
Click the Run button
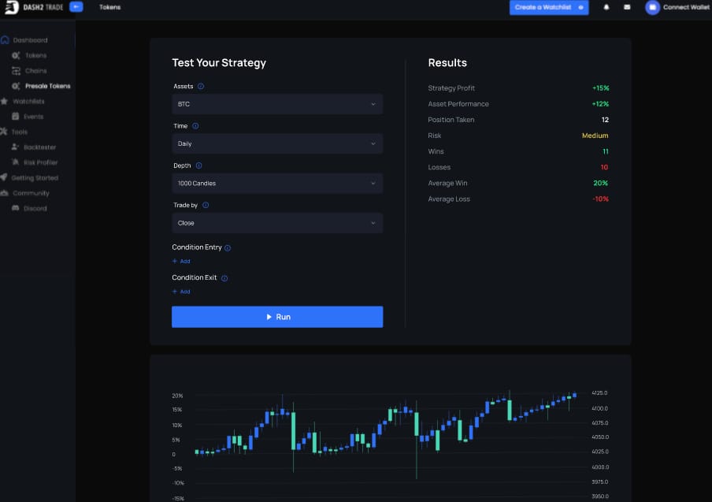[x=277, y=317]
